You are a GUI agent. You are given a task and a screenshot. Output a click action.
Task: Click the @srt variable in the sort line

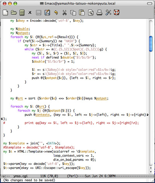click(19, 99)
